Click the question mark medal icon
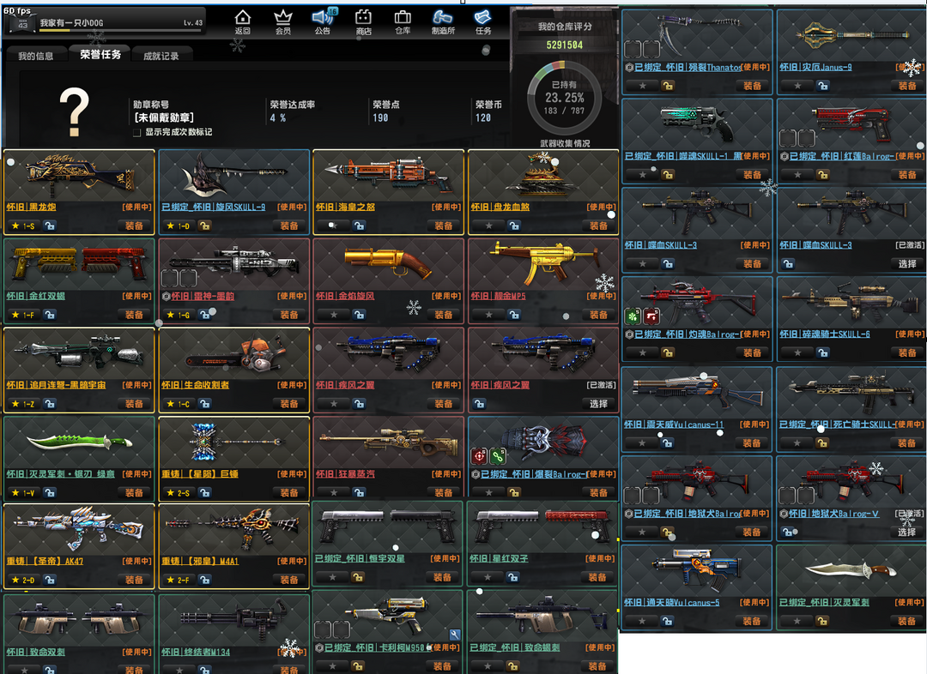This screenshot has height=674, width=927. [75, 112]
